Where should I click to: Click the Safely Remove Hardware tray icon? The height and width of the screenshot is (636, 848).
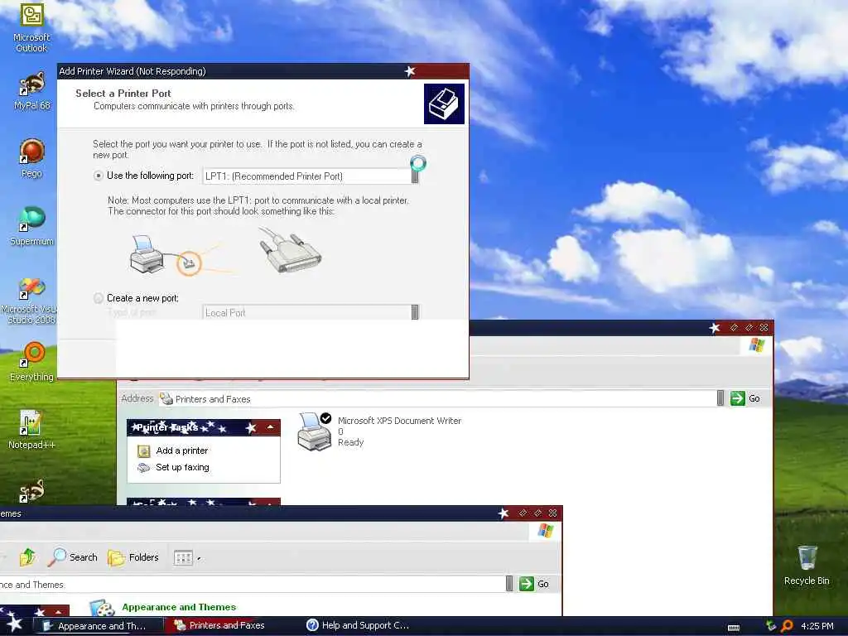(x=771, y=626)
